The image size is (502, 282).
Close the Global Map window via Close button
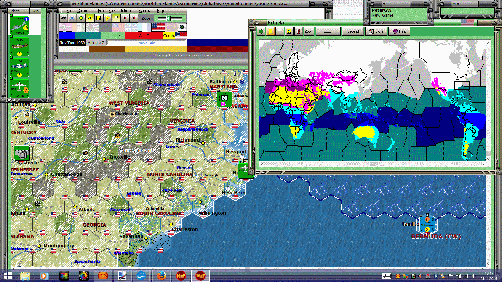[376, 31]
